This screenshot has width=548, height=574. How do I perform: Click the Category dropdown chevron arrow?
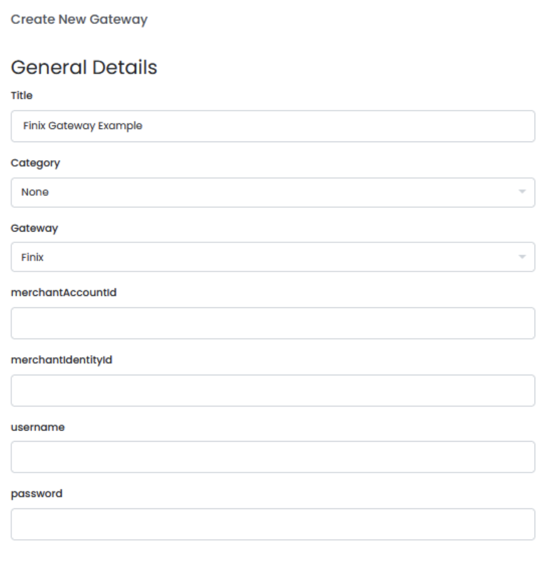(x=523, y=190)
